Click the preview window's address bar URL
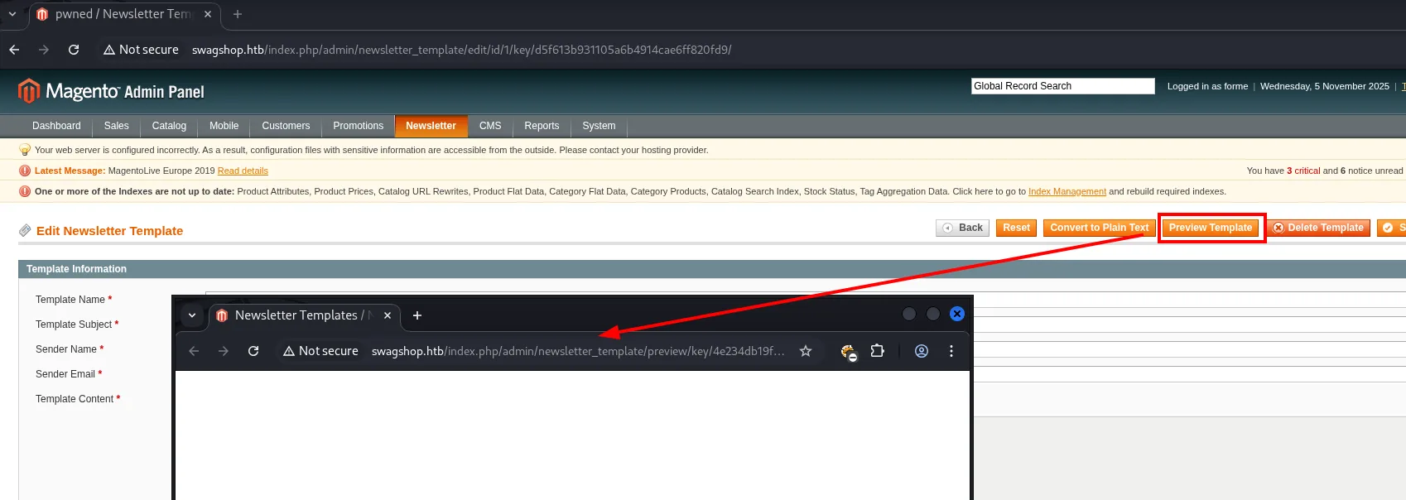This screenshot has width=1406, height=500. coord(578,351)
